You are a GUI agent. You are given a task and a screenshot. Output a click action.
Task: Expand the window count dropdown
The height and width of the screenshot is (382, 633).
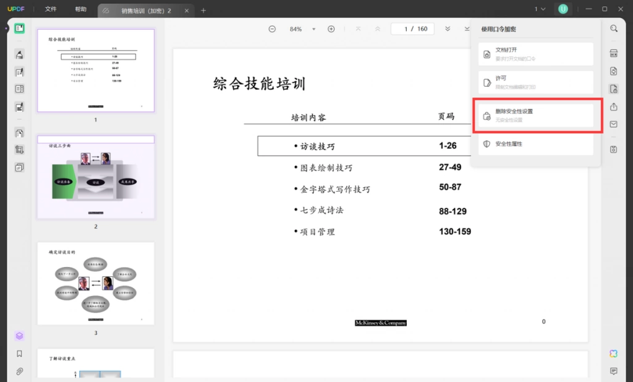click(x=540, y=9)
